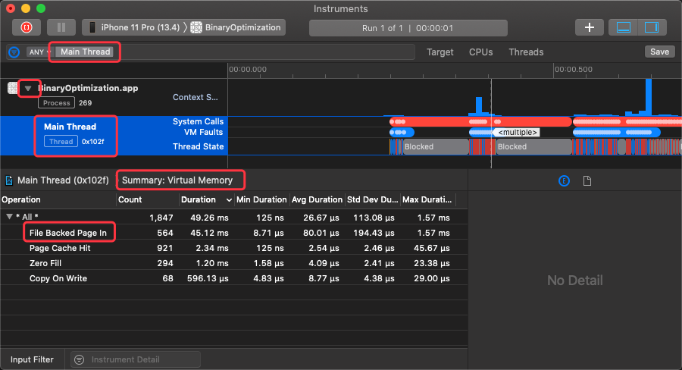The width and height of the screenshot is (682, 370).
Task: Collapse the BinaryOptimization.app process track
Action: click(28, 89)
